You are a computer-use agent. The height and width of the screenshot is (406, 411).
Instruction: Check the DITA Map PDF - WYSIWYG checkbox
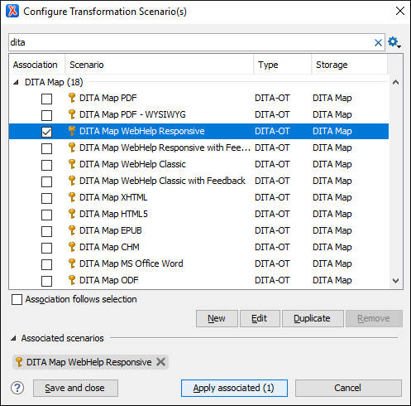point(46,115)
